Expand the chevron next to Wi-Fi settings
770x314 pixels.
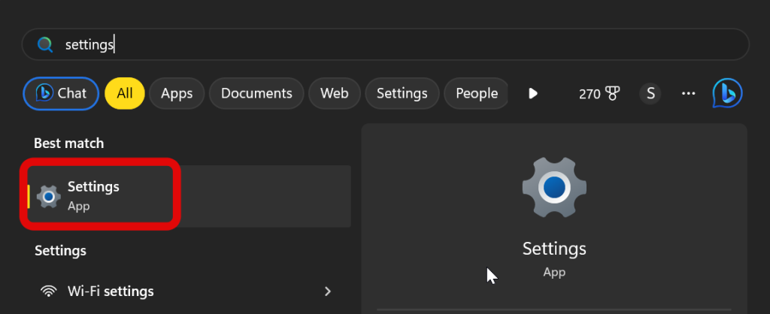pos(327,291)
